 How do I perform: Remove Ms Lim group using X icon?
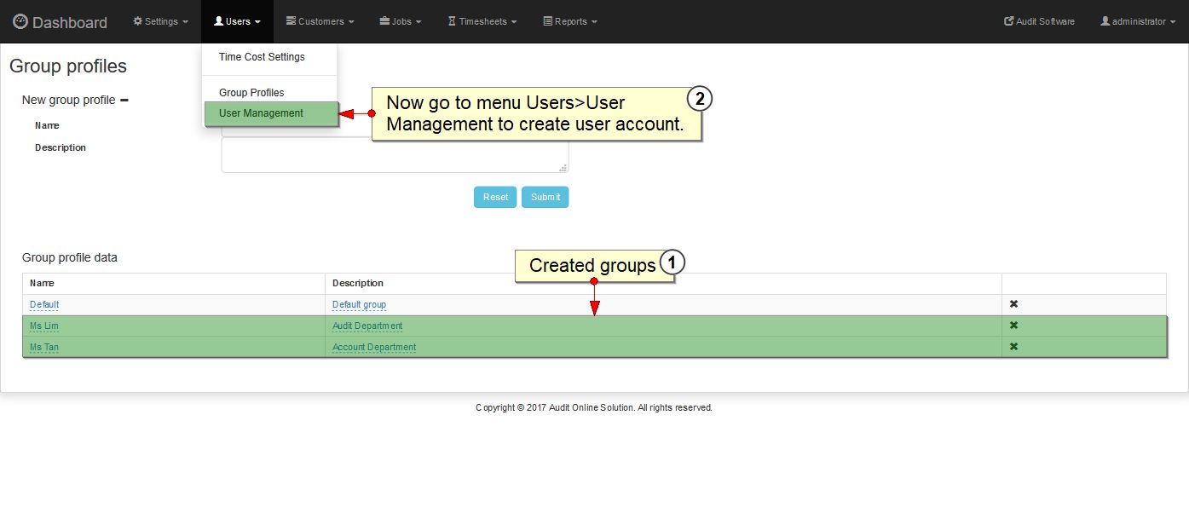1013,326
